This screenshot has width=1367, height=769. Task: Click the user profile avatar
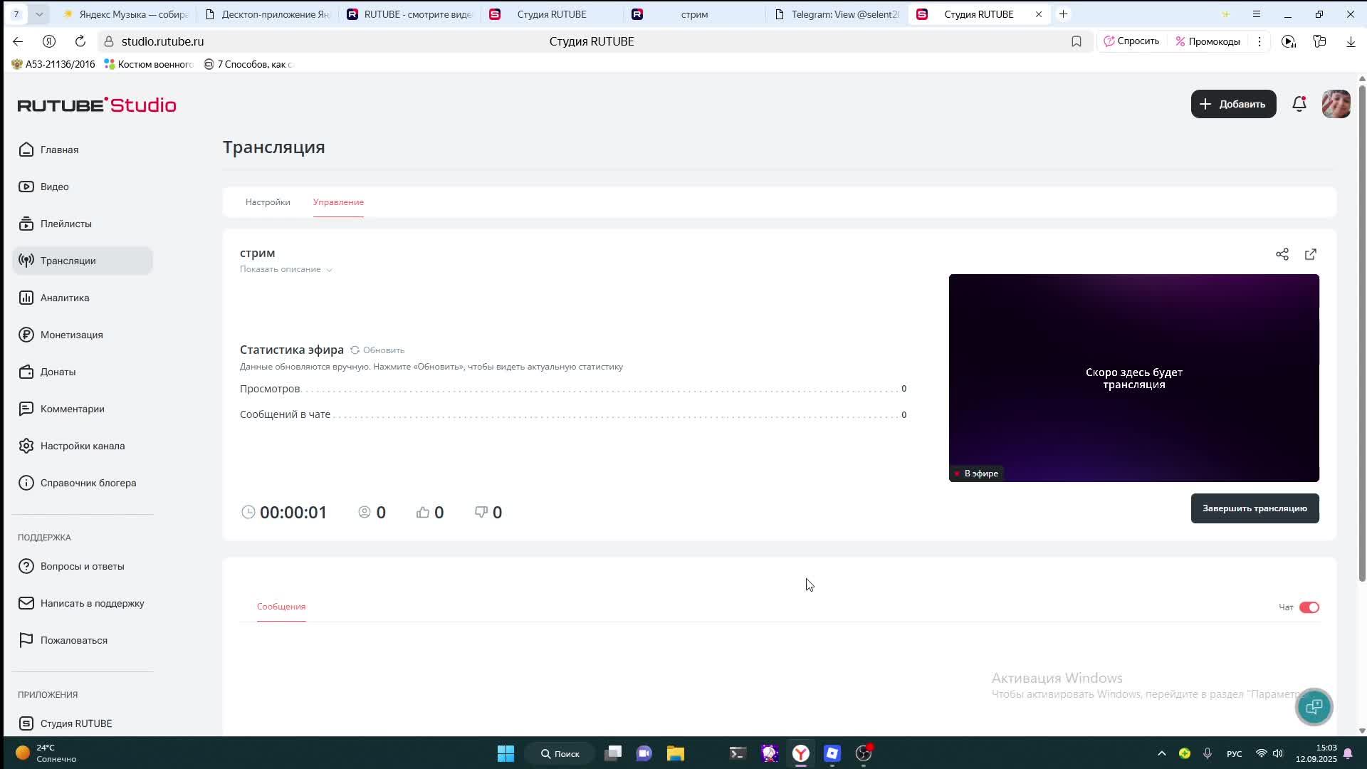click(1336, 104)
